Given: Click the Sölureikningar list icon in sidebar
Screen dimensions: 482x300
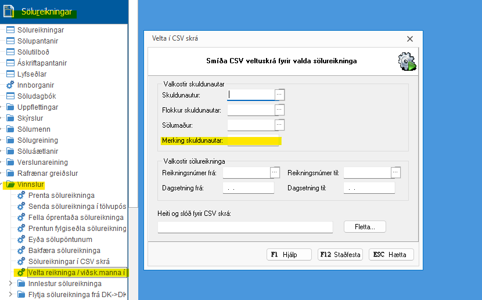Looking at the screenshot, I should 10,30.
